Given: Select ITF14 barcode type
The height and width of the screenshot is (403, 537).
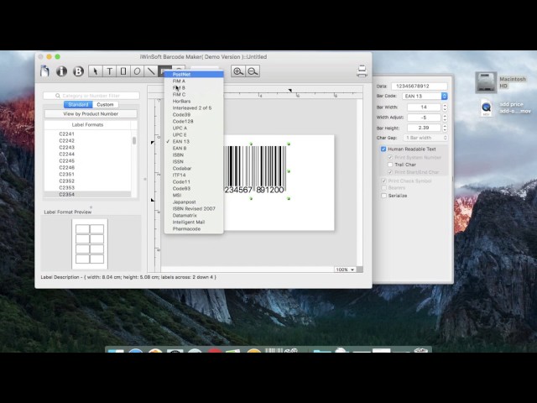Looking at the screenshot, I should [194, 175].
